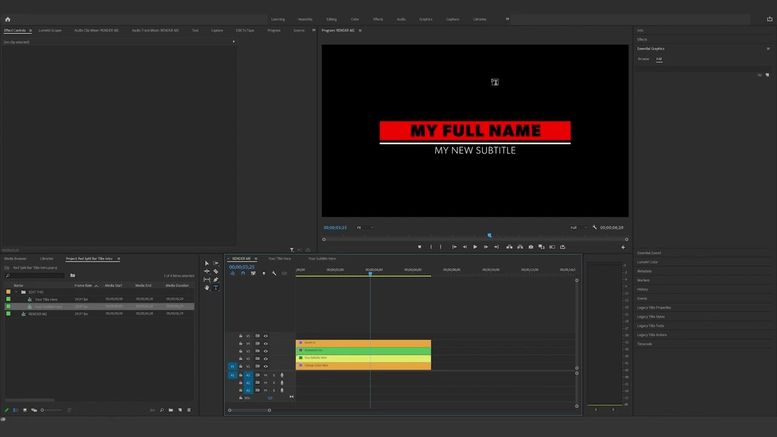
Task: Click the Lift button
Action: (x=509, y=247)
